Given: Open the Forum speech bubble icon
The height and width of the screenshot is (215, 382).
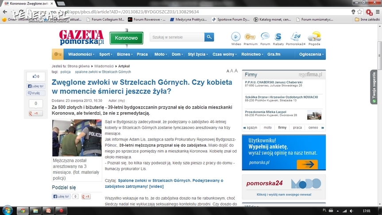Looking at the screenshot, I should pyautogui.click(x=265, y=37).
